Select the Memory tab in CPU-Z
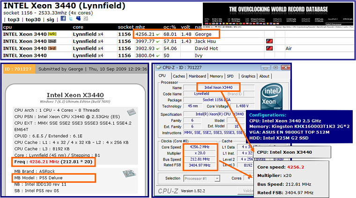The image size is (356, 198). [x=216, y=76]
